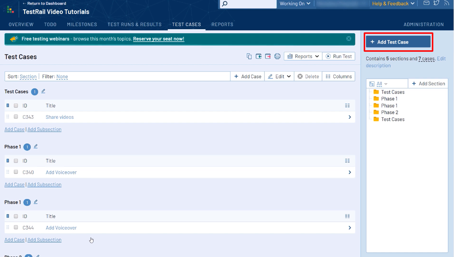This screenshot has width=454, height=257.
Task: Open the mail envelope icon in header
Action: 426,4
